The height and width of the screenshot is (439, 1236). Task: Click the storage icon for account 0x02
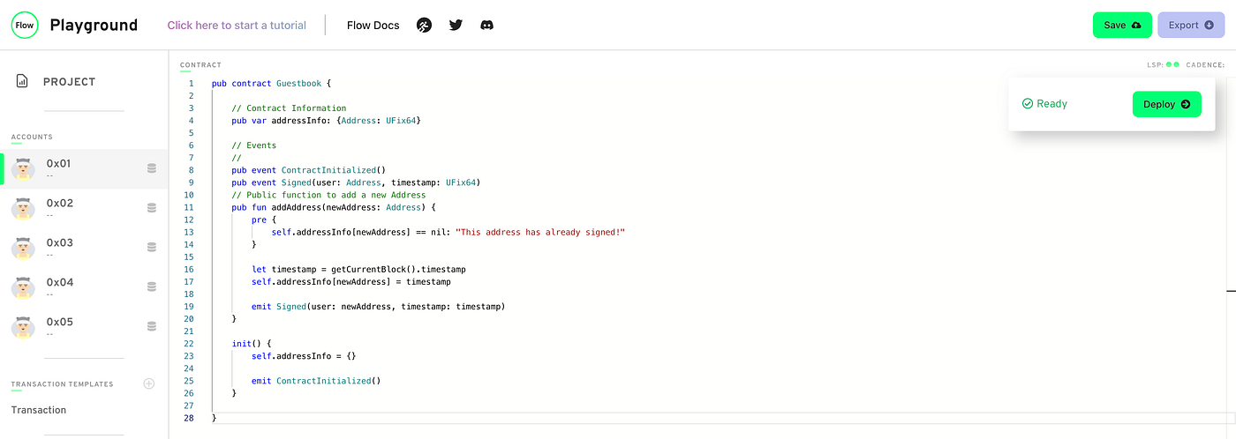(x=152, y=208)
